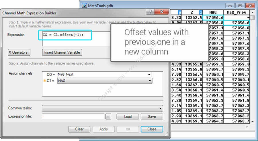Minimize the MathTools.gdb window
The height and width of the screenshot is (141, 258).
[x=230, y=6]
